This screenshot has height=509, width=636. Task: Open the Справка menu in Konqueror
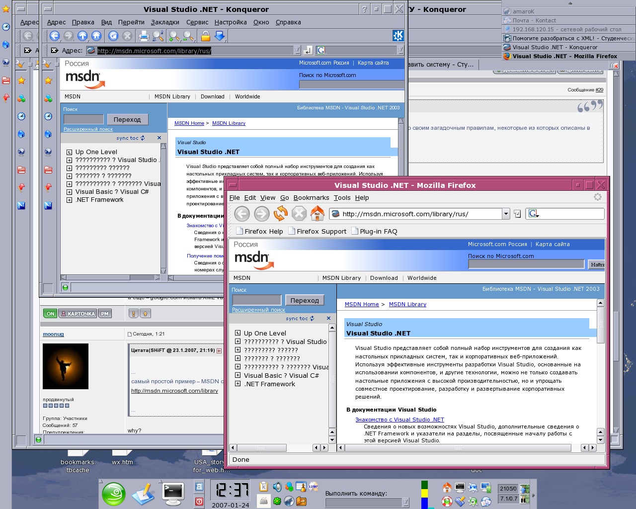pos(288,22)
